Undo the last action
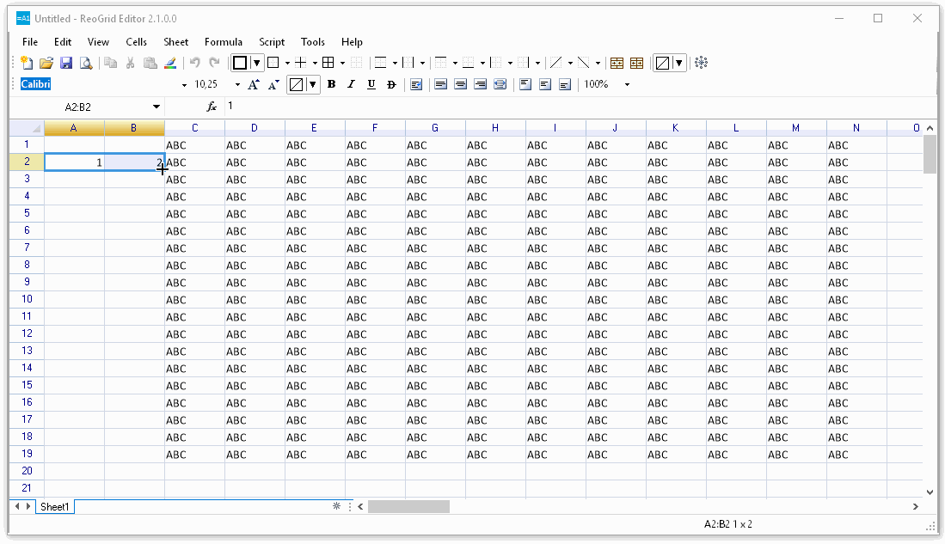945x544 pixels. point(194,63)
